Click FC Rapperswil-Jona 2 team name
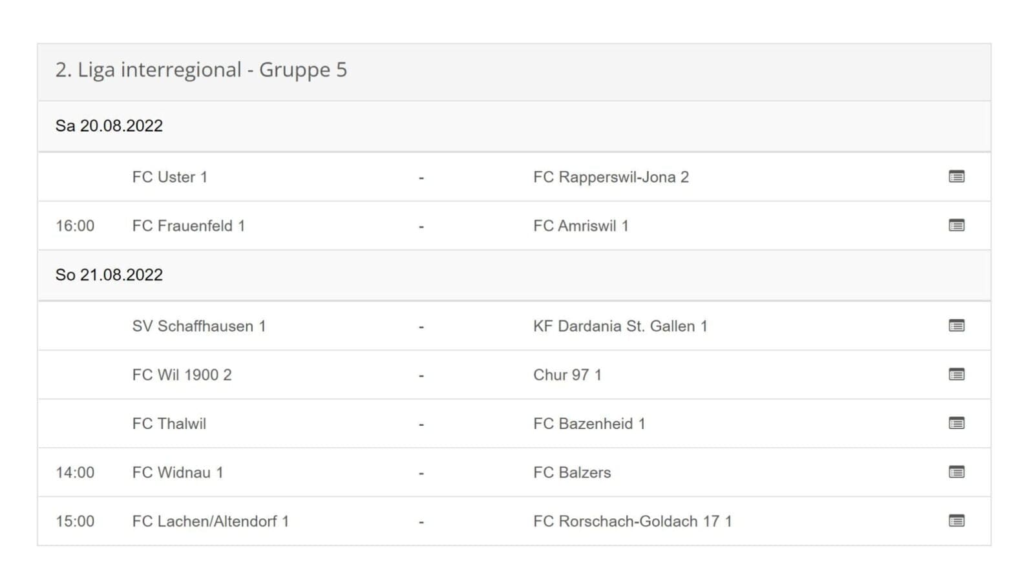 (611, 177)
